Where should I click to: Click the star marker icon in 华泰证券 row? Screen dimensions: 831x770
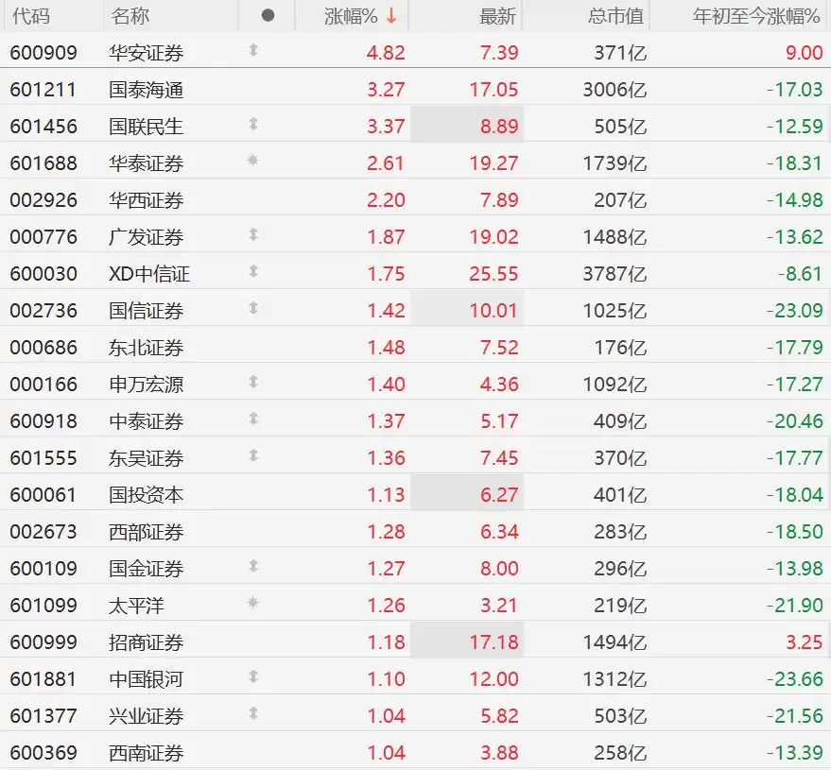(x=252, y=160)
